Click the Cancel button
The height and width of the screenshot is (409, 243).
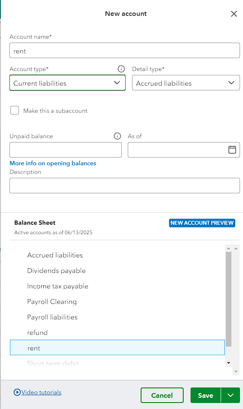pyautogui.click(x=162, y=395)
